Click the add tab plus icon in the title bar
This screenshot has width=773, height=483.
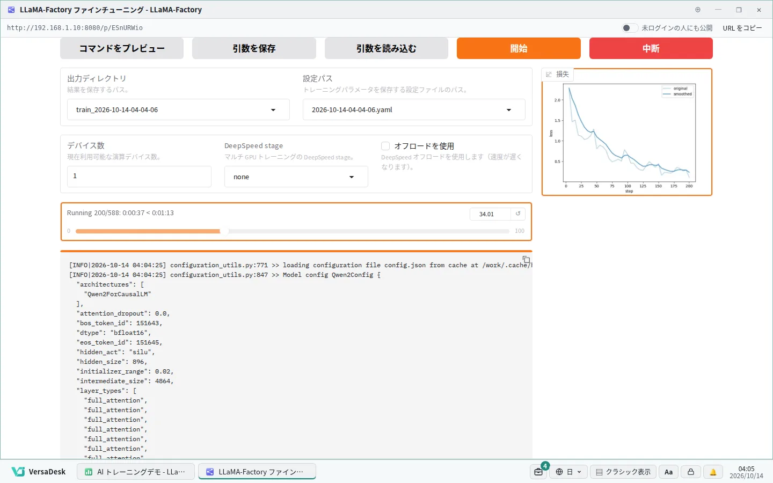pyautogui.click(x=698, y=10)
